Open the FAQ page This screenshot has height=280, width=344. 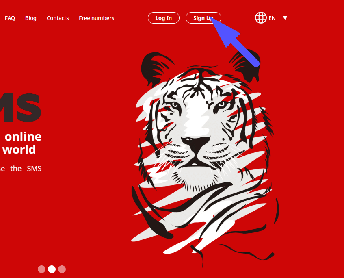(x=10, y=18)
